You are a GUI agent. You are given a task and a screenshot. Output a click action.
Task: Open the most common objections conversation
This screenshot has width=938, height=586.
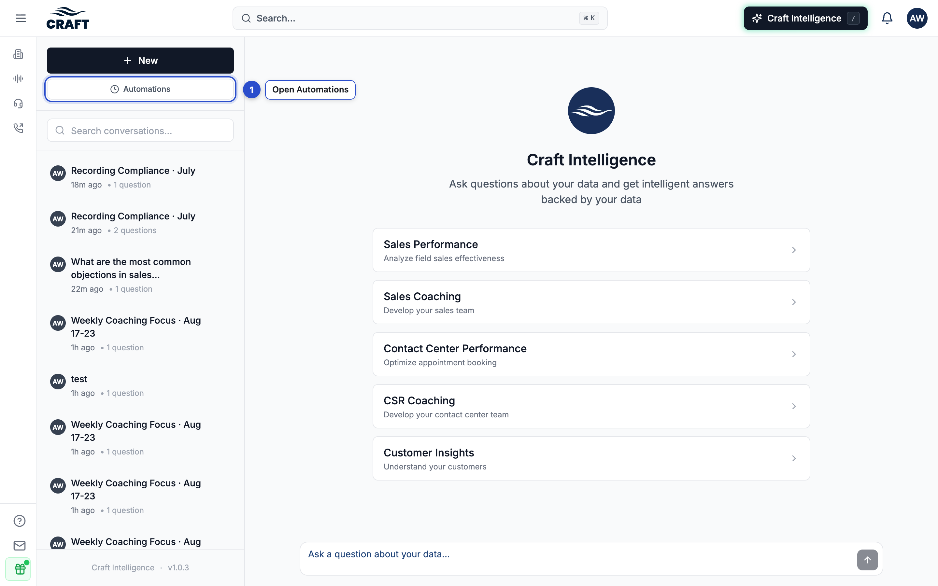(x=140, y=275)
